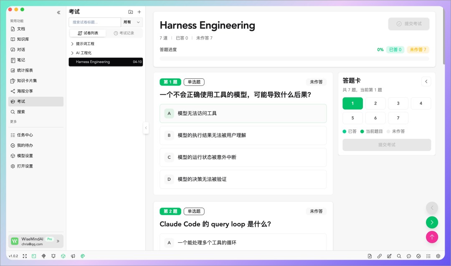The height and width of the screenshot is (266, 451).
Task: Switch to 试卷列表 tab
Action: coord(88,33)
